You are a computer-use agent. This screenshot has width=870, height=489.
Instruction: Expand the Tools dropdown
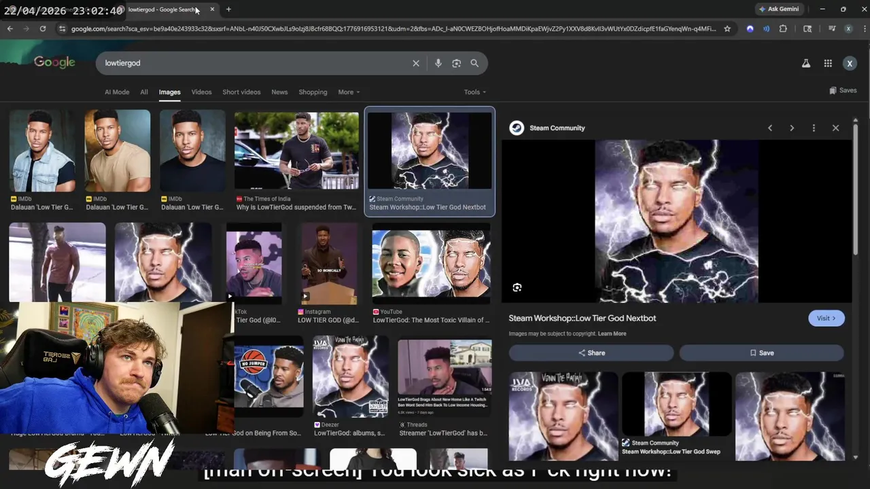[475, 92]
